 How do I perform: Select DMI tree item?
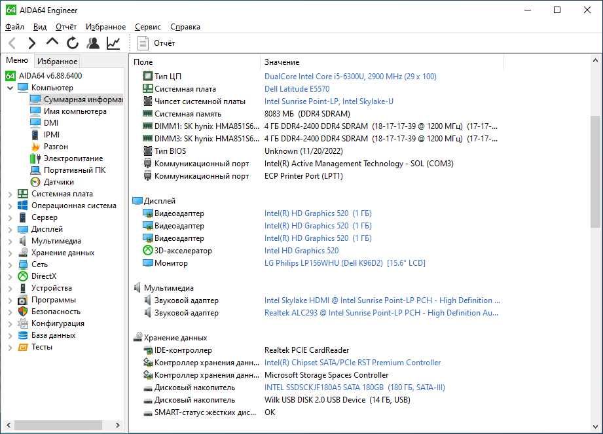[51, 123]
